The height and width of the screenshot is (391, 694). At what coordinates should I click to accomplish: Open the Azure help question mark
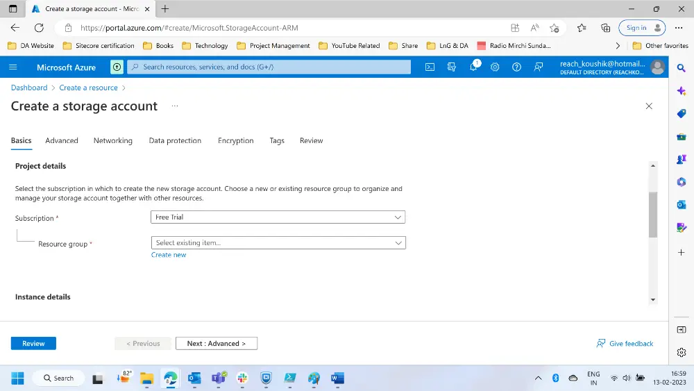[x=516, y=67]
